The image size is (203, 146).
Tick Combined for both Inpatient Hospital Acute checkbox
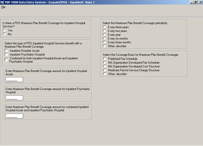pyautogui.click(x=6, y=60)
